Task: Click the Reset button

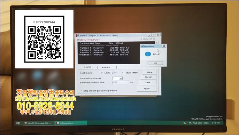Action: point(149,77)
